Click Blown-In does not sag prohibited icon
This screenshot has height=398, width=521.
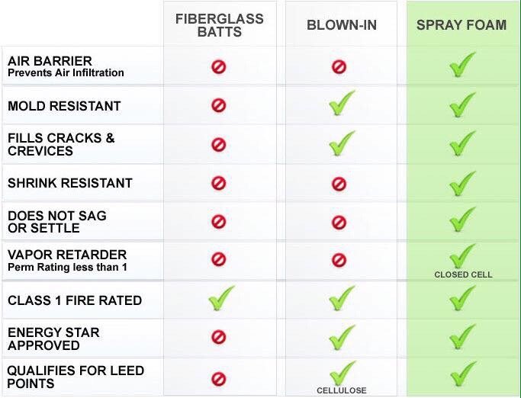point(339,222)
